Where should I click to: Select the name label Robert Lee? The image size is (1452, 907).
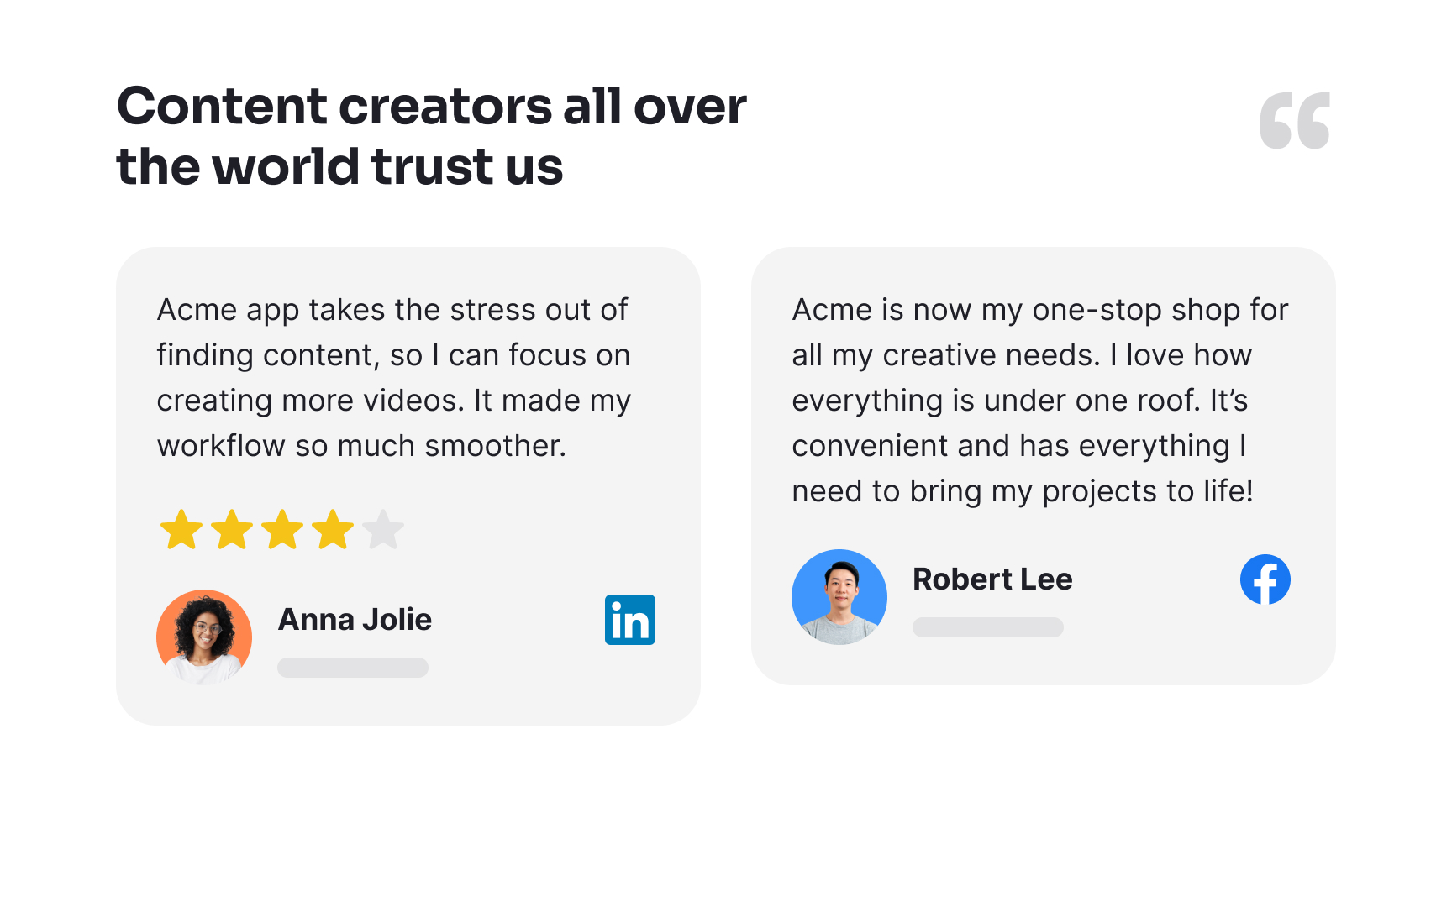[993, 579]
